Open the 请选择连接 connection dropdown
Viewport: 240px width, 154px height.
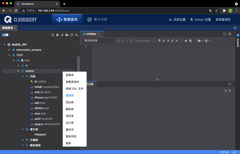(98, 41)
